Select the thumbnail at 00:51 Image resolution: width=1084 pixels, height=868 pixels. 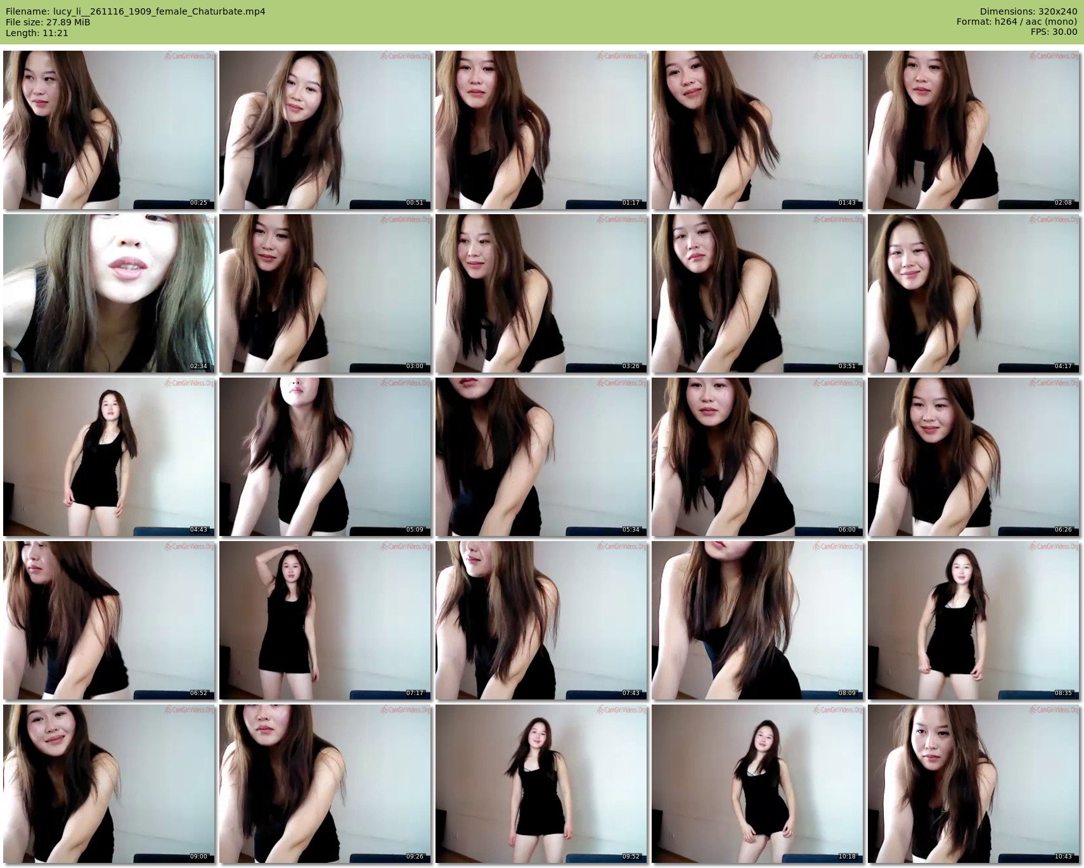point(325,130)
